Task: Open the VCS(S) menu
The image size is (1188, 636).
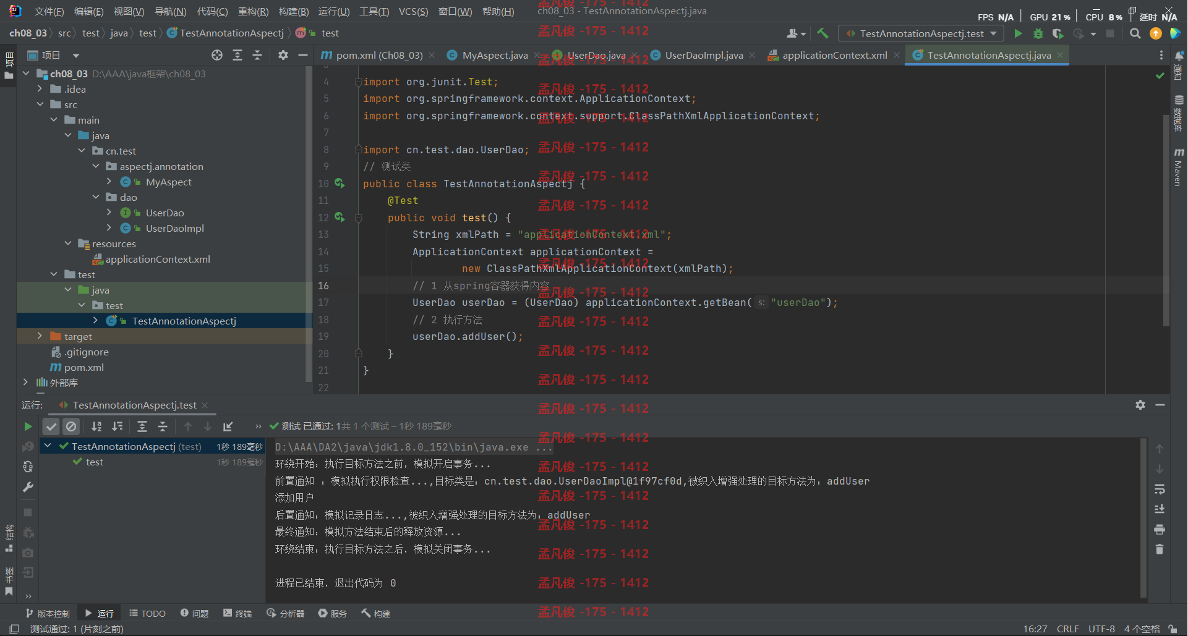Action: coord(413,12)
